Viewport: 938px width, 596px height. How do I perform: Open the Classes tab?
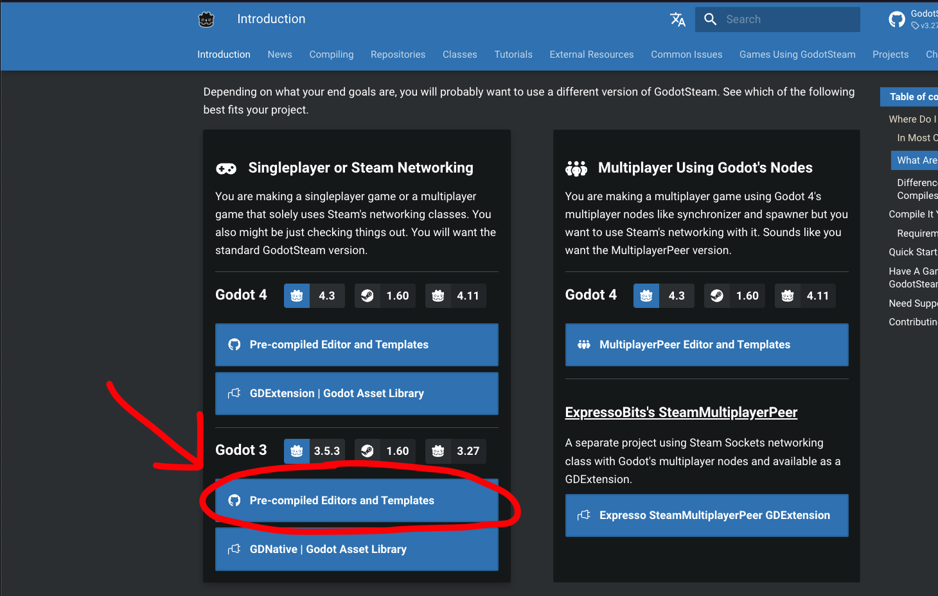point(460,55)
